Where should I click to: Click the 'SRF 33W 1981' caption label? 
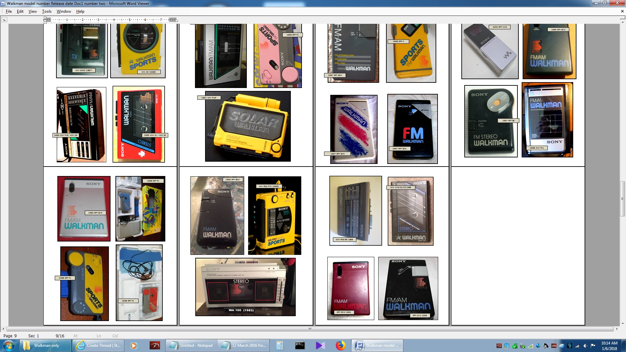point(344,312)
